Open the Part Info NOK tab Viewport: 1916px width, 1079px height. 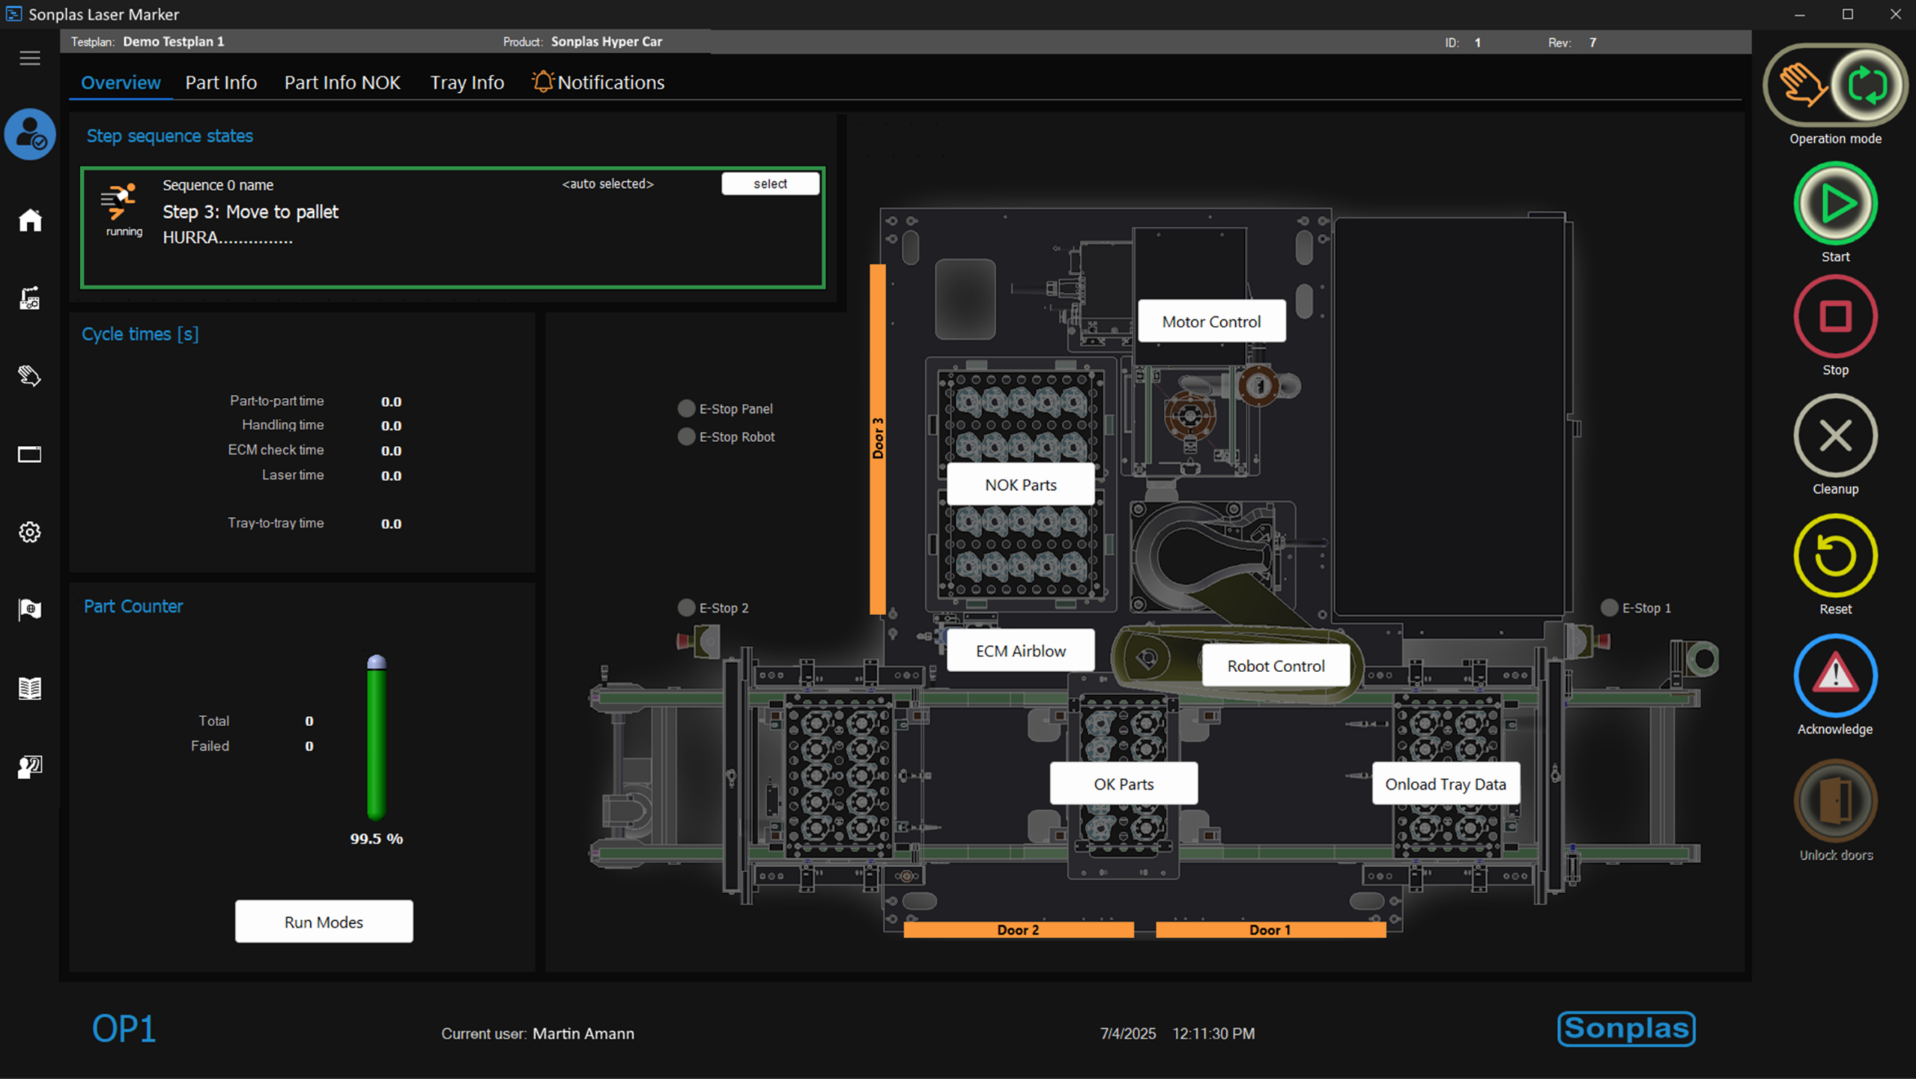342,82
